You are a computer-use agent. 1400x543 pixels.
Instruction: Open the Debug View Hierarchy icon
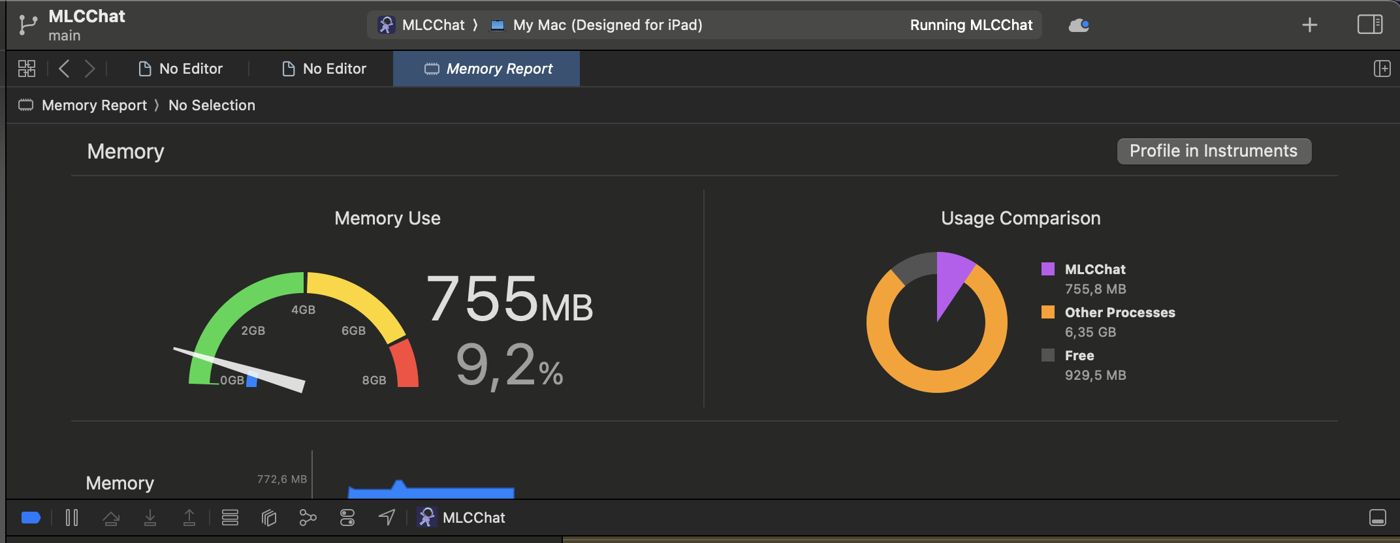pos(269,518)
